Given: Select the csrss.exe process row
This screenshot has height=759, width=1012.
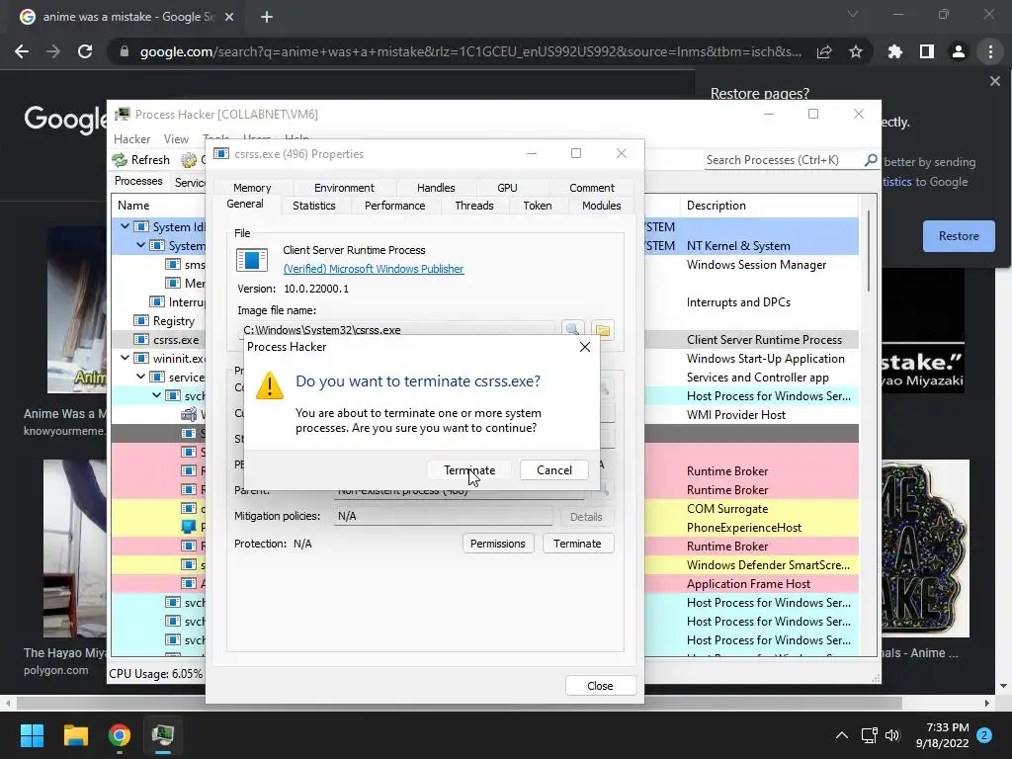Looking at the screenshot, I should (x=484, y=340).
